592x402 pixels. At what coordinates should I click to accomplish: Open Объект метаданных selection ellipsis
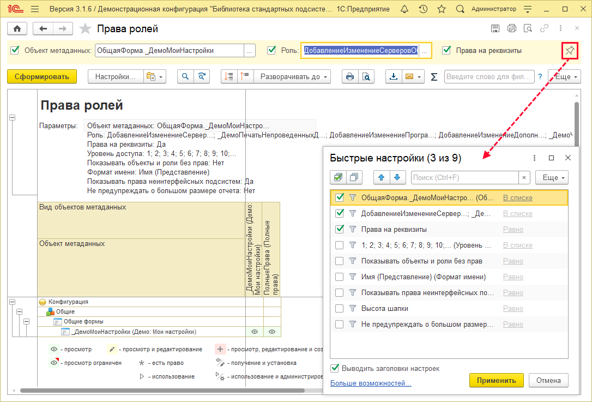[x=250, y=51]
